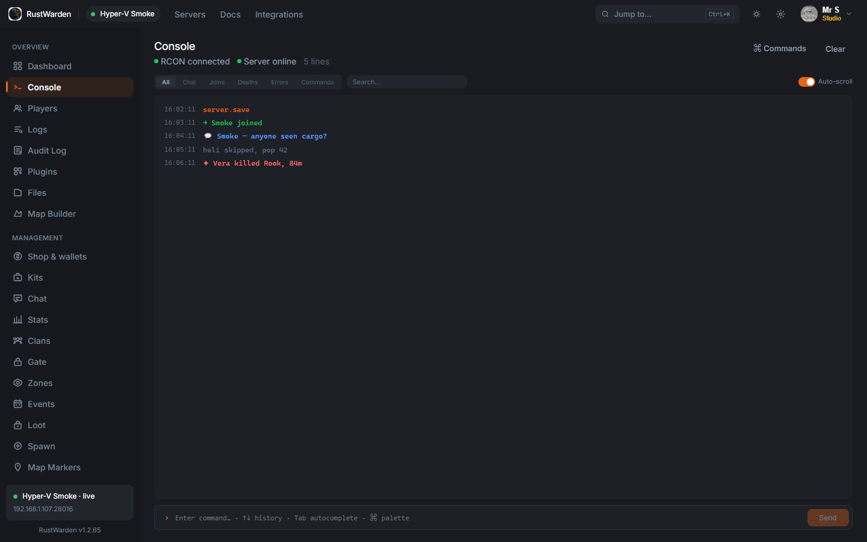Open Map Builder via its icon
Viewport: 867px width, 542px height.
tap(17, 214)
